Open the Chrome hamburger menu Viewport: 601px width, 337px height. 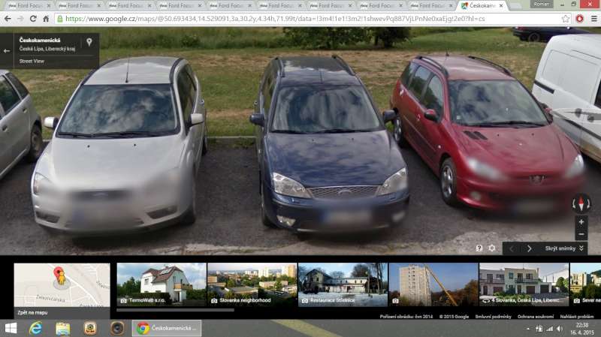593,18
